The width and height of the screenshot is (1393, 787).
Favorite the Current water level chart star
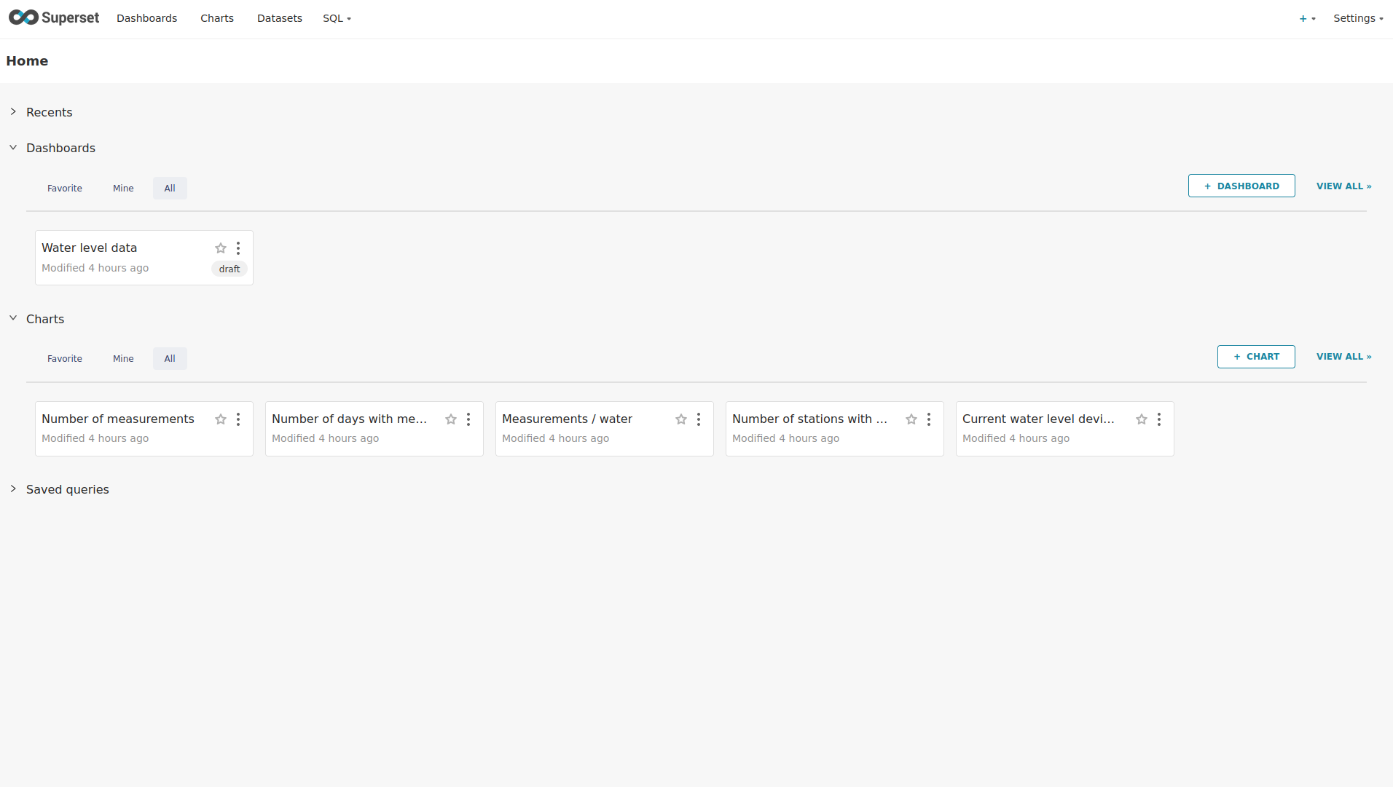tap(1142, 419)
